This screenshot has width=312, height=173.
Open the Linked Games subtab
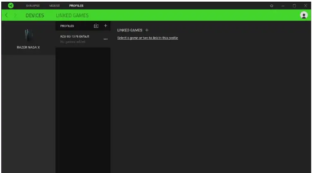[x=72, y=15]
